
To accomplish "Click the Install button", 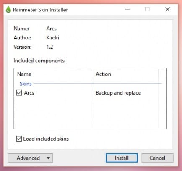I will coord(122,158).
